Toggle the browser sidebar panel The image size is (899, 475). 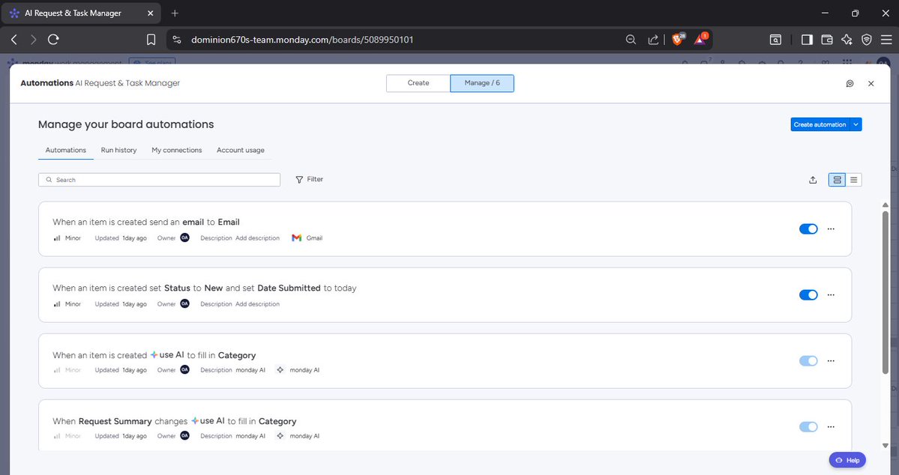pos(807,40)
